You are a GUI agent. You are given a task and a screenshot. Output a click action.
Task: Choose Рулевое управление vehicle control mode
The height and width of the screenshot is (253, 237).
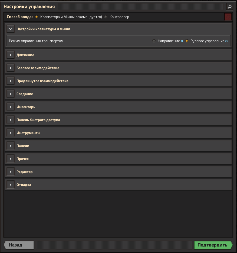[x=187, y=41]
